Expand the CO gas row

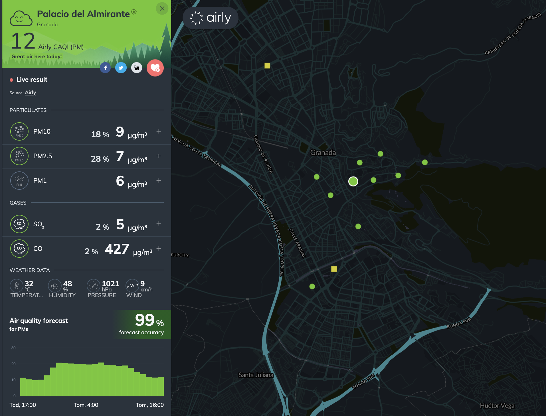[159, 249]
